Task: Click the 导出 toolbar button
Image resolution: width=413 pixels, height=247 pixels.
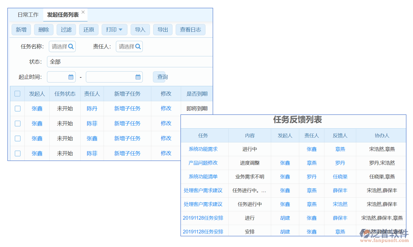Action: (x=163, y=30)
